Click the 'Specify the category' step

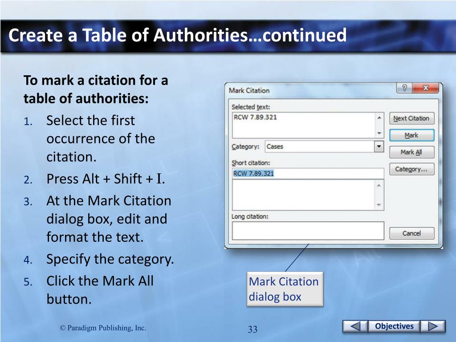pyautogui.click(x=110, y=259)
